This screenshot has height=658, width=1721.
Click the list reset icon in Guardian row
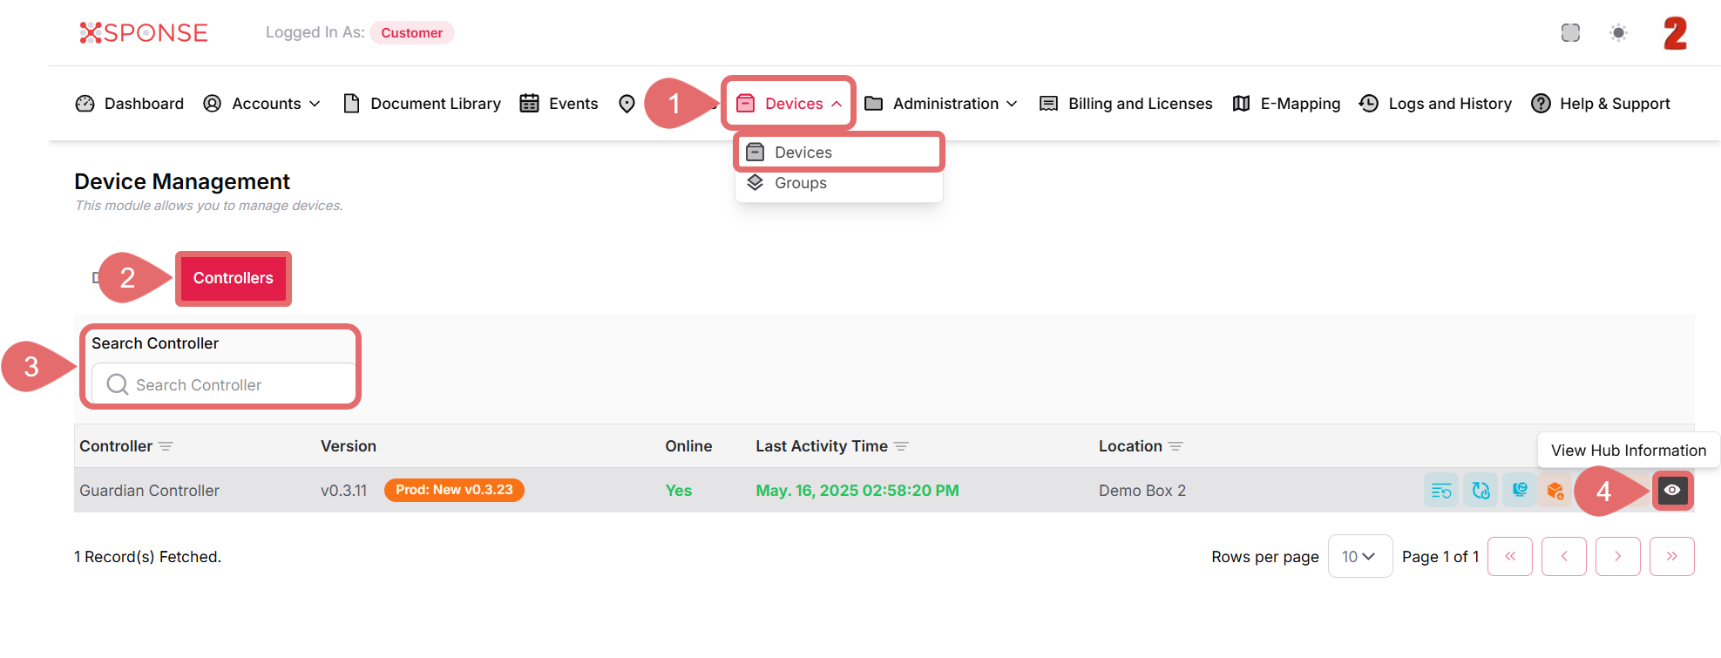[x=1441, y=491]
